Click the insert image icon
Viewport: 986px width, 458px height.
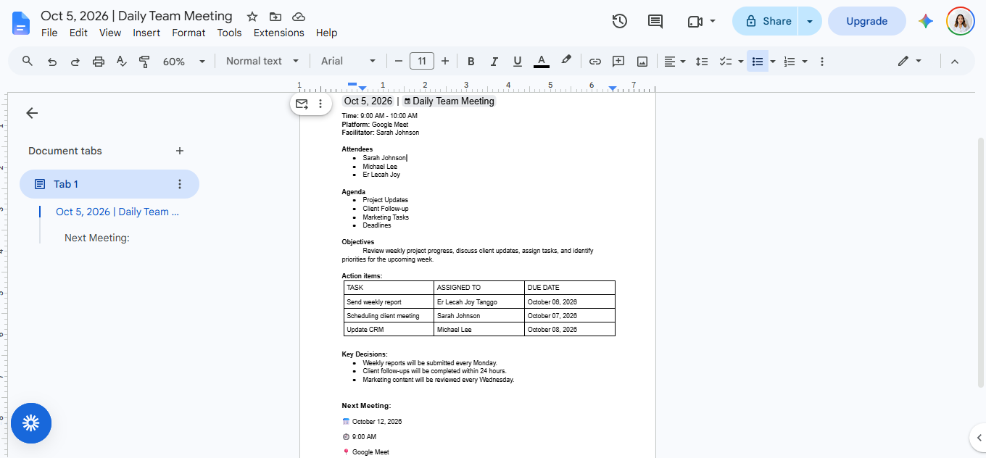tap(642, 62)
